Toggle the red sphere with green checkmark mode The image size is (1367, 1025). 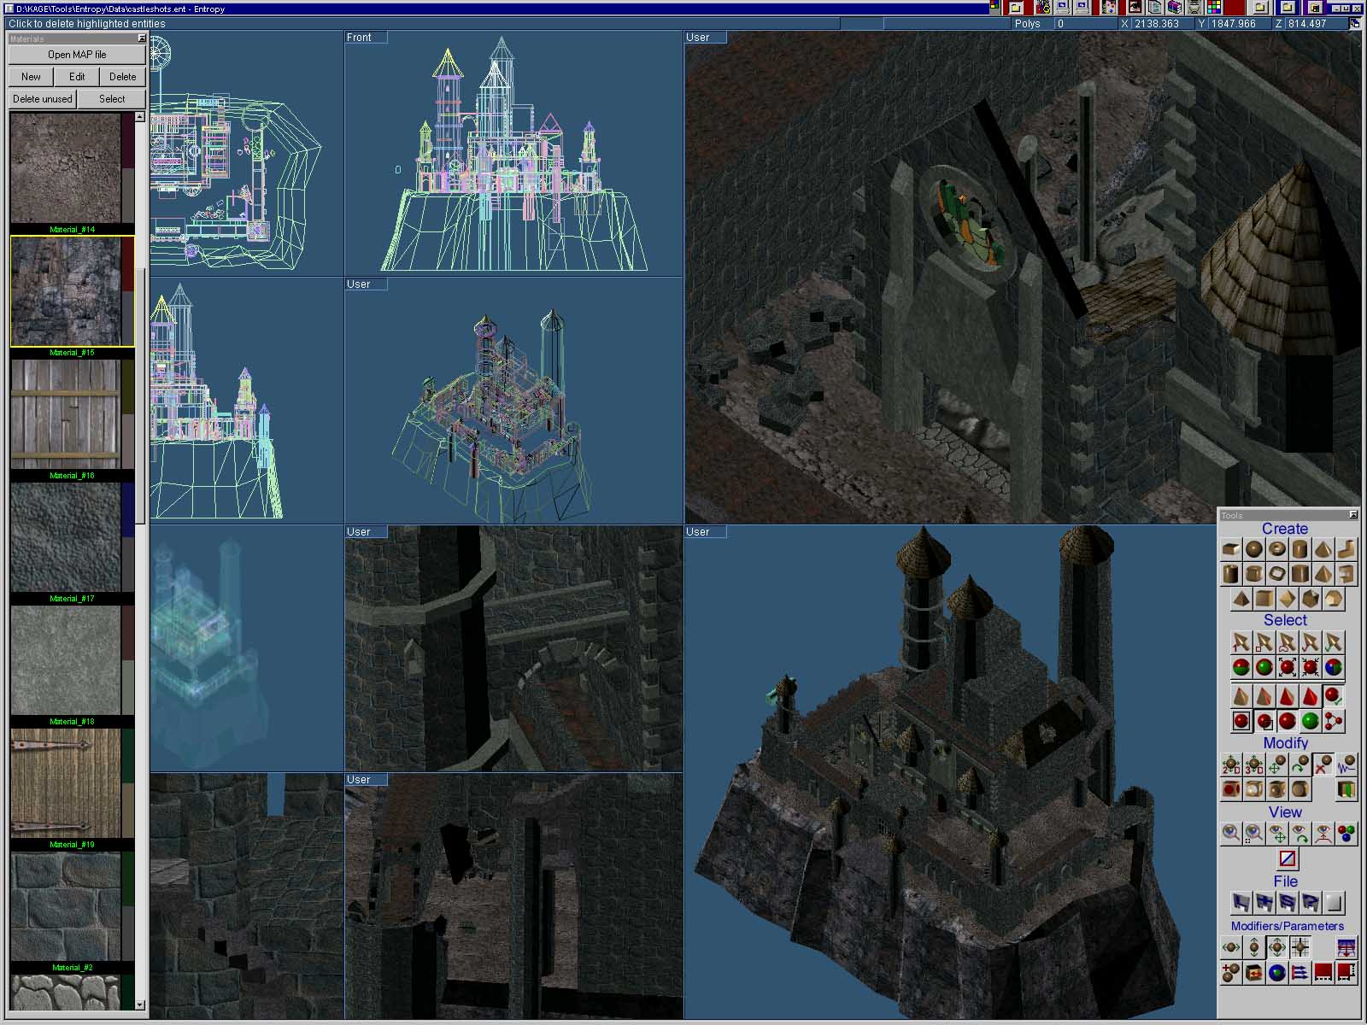[1334, 696]
